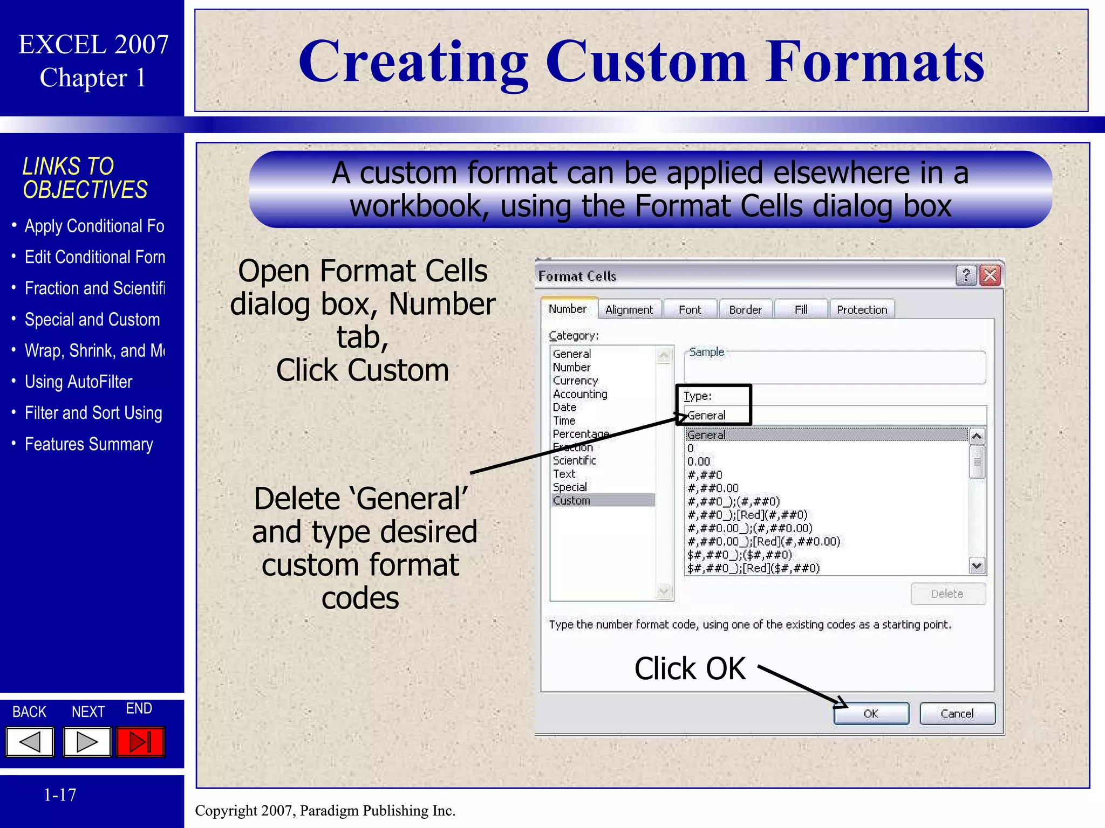Select Special category

[570, 487]
